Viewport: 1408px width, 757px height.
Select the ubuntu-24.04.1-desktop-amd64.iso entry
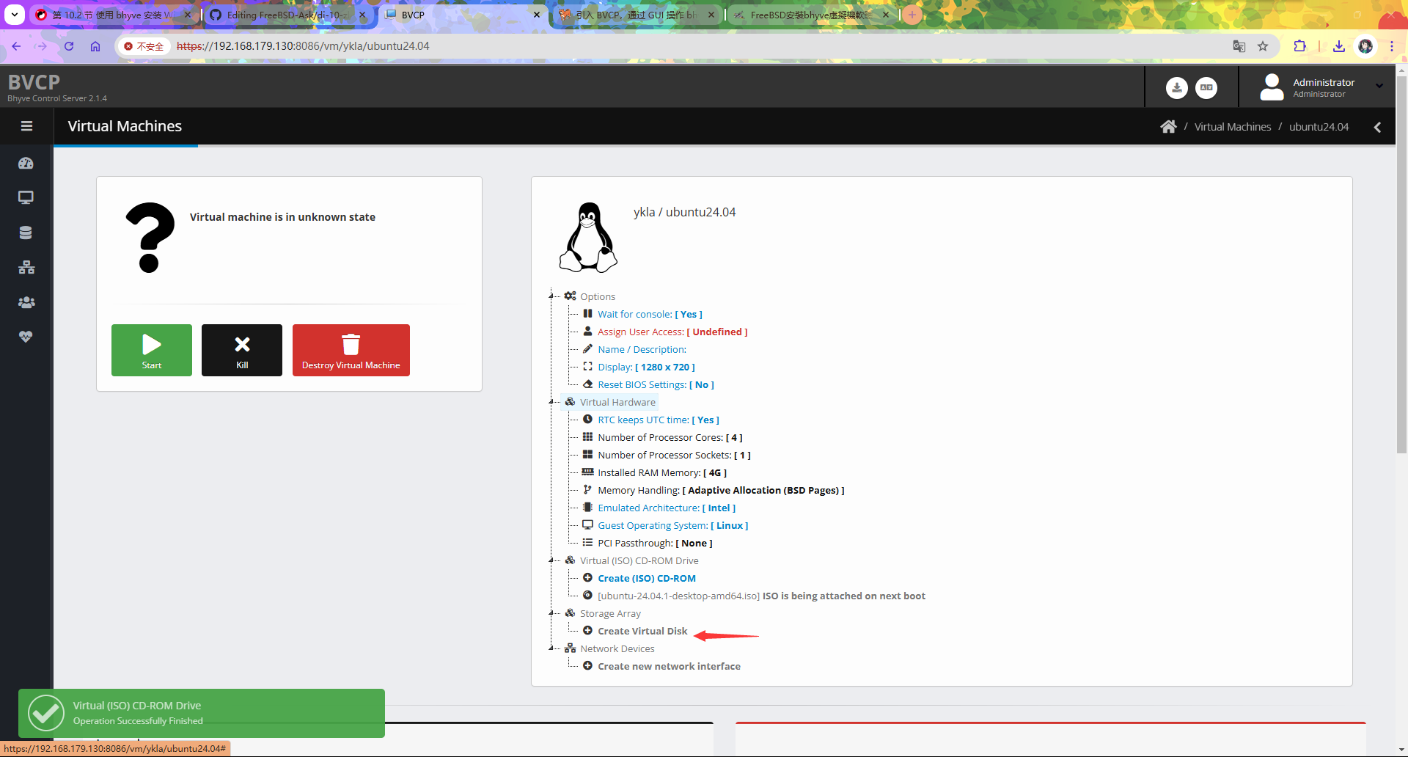pos(761,596)
